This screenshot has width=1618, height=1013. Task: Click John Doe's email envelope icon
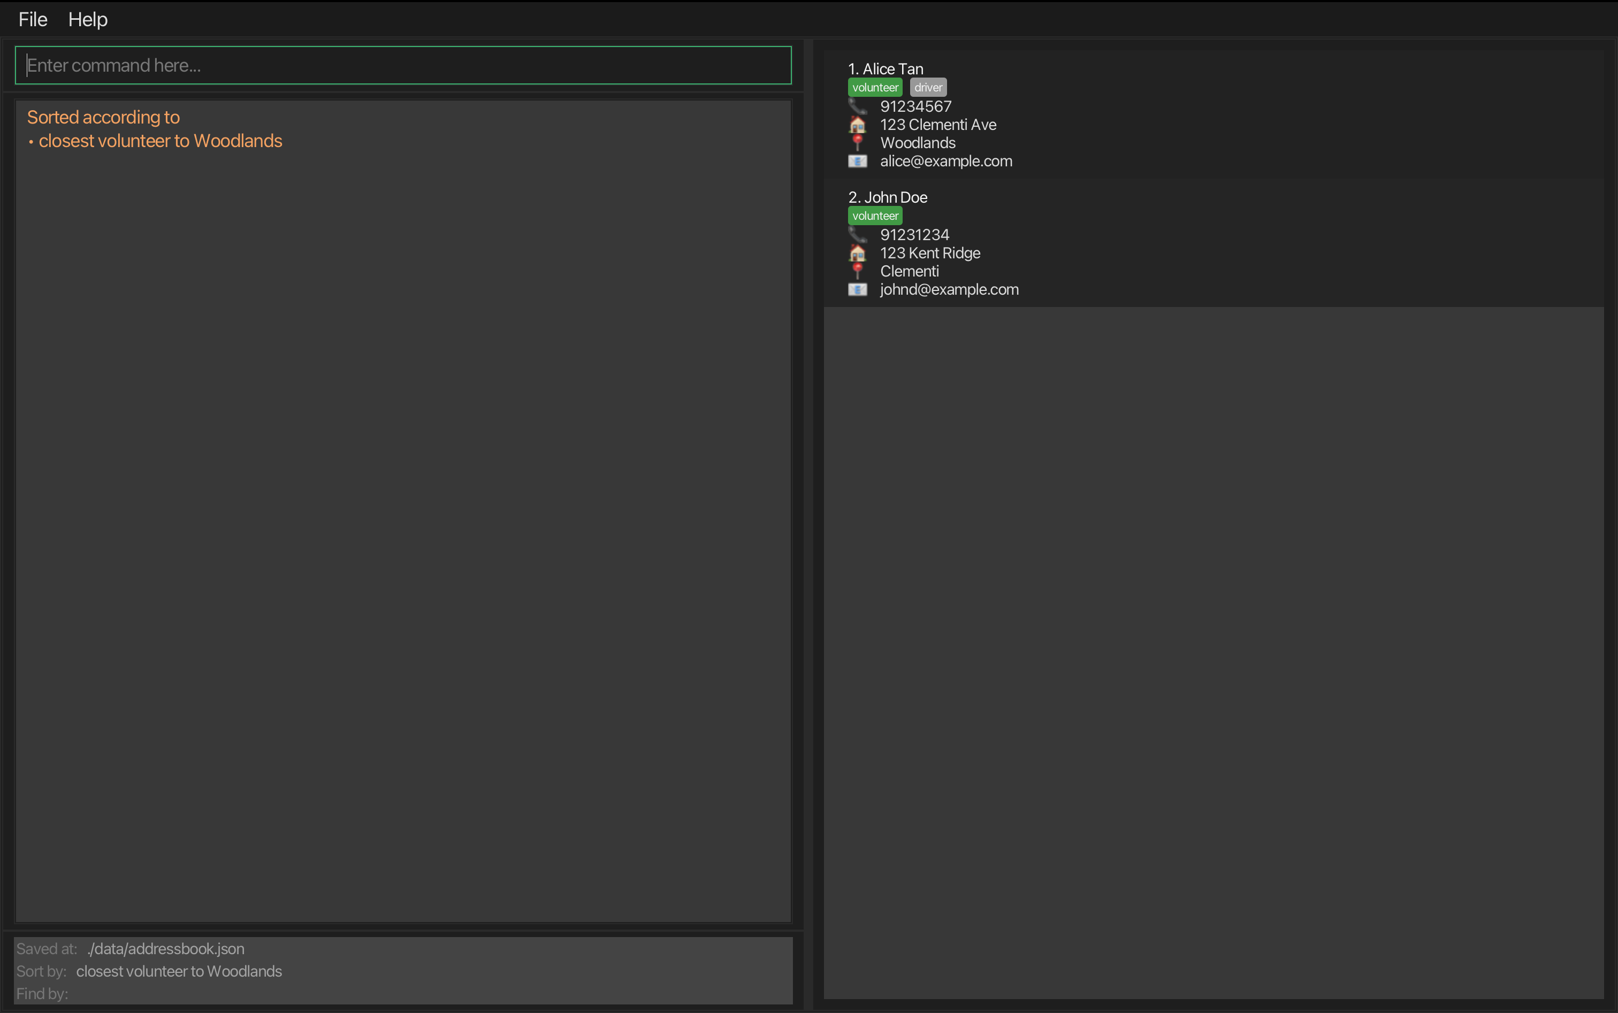(857, 290)
